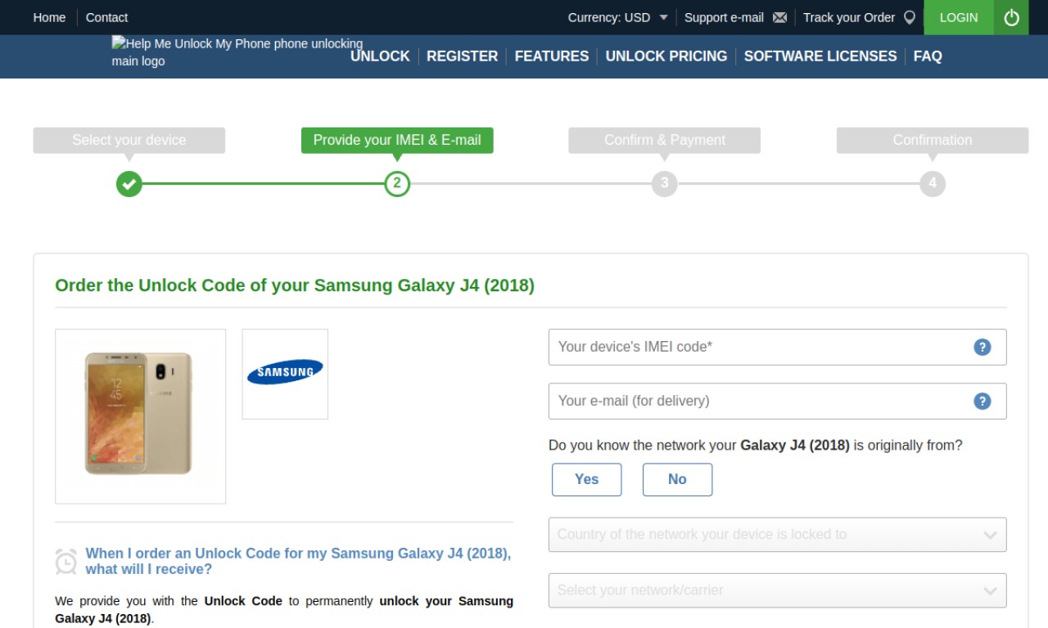Click the green LOGIN button
Image resolution: width=1048 pixels, height=628 pixels.
[x=959, y=17]
